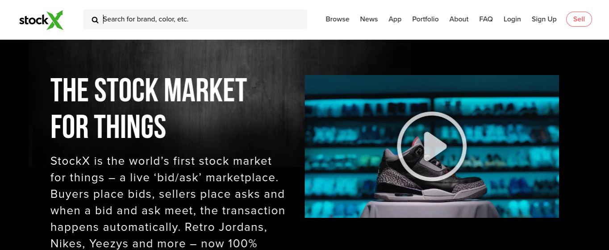Click the green X in the logo
The image size is (609, 250).
(55, 20)
